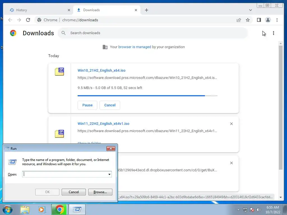Launch Windows Media Player from taskbar
The height and width of the screenshot is (215, 287).
coord(42,209)
